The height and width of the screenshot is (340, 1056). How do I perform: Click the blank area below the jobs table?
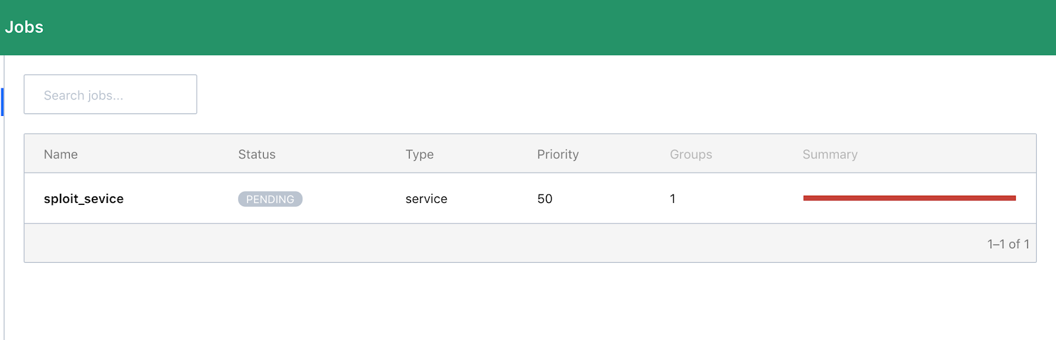pyautogui.click(x=528, y=303)
